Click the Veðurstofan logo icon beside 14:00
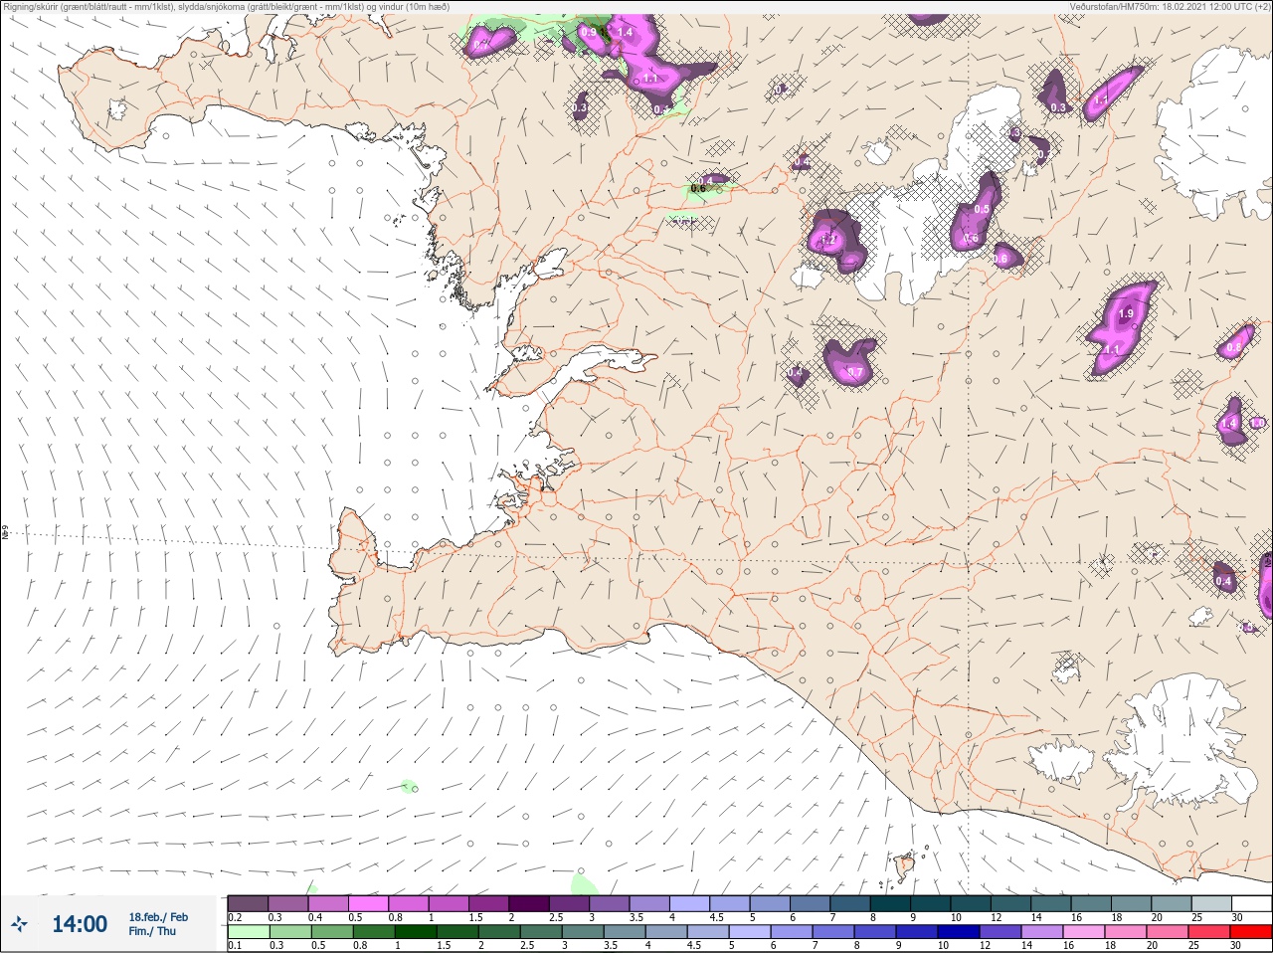This screenshot has height=953, width=1273. click(x=19, y=924)
